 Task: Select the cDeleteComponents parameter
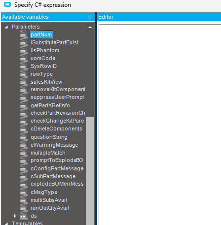pyautogui.click(x=56, y=129)
